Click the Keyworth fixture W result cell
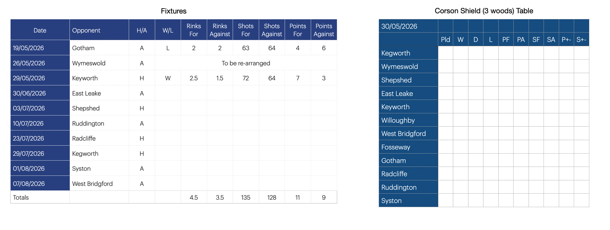The image size is (610, 230). 168,78
